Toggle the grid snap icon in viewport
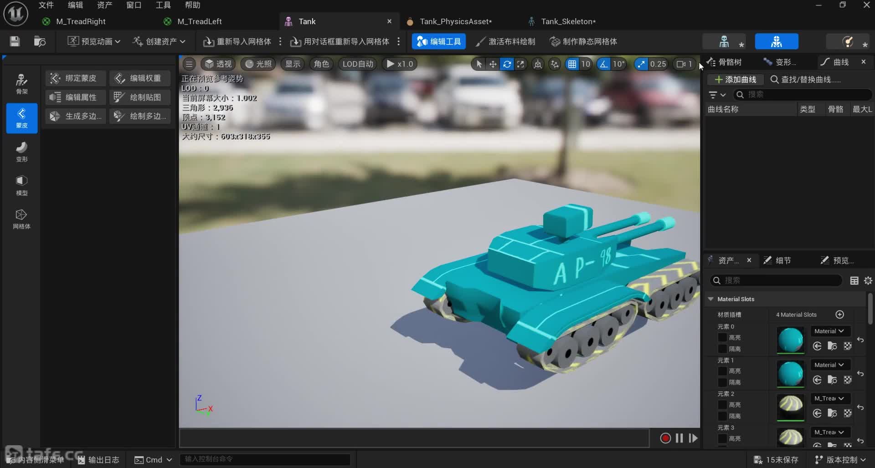This screenshot has width=875, height=468. tap(572, 64)
